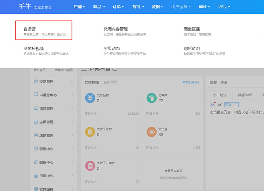
Task: Expand the 商品 top menu dropdown
Action: point(100,7)
